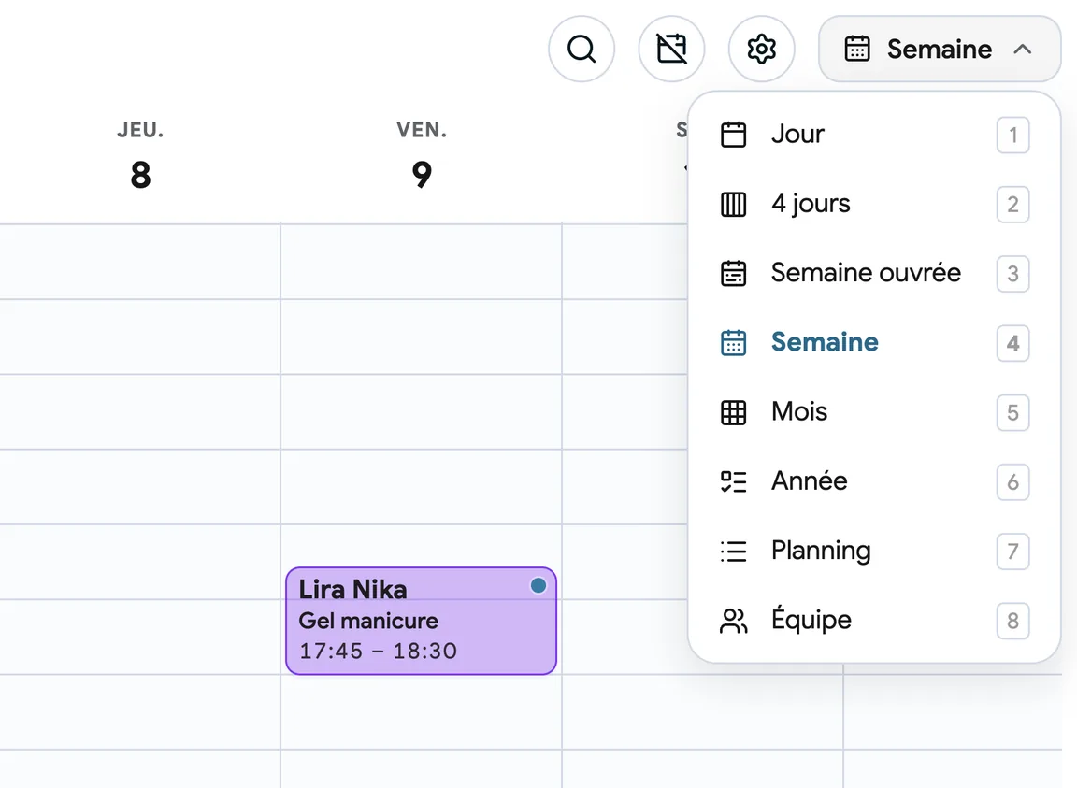Choose Semaine ouvrée from the view menu

point(874,274)
